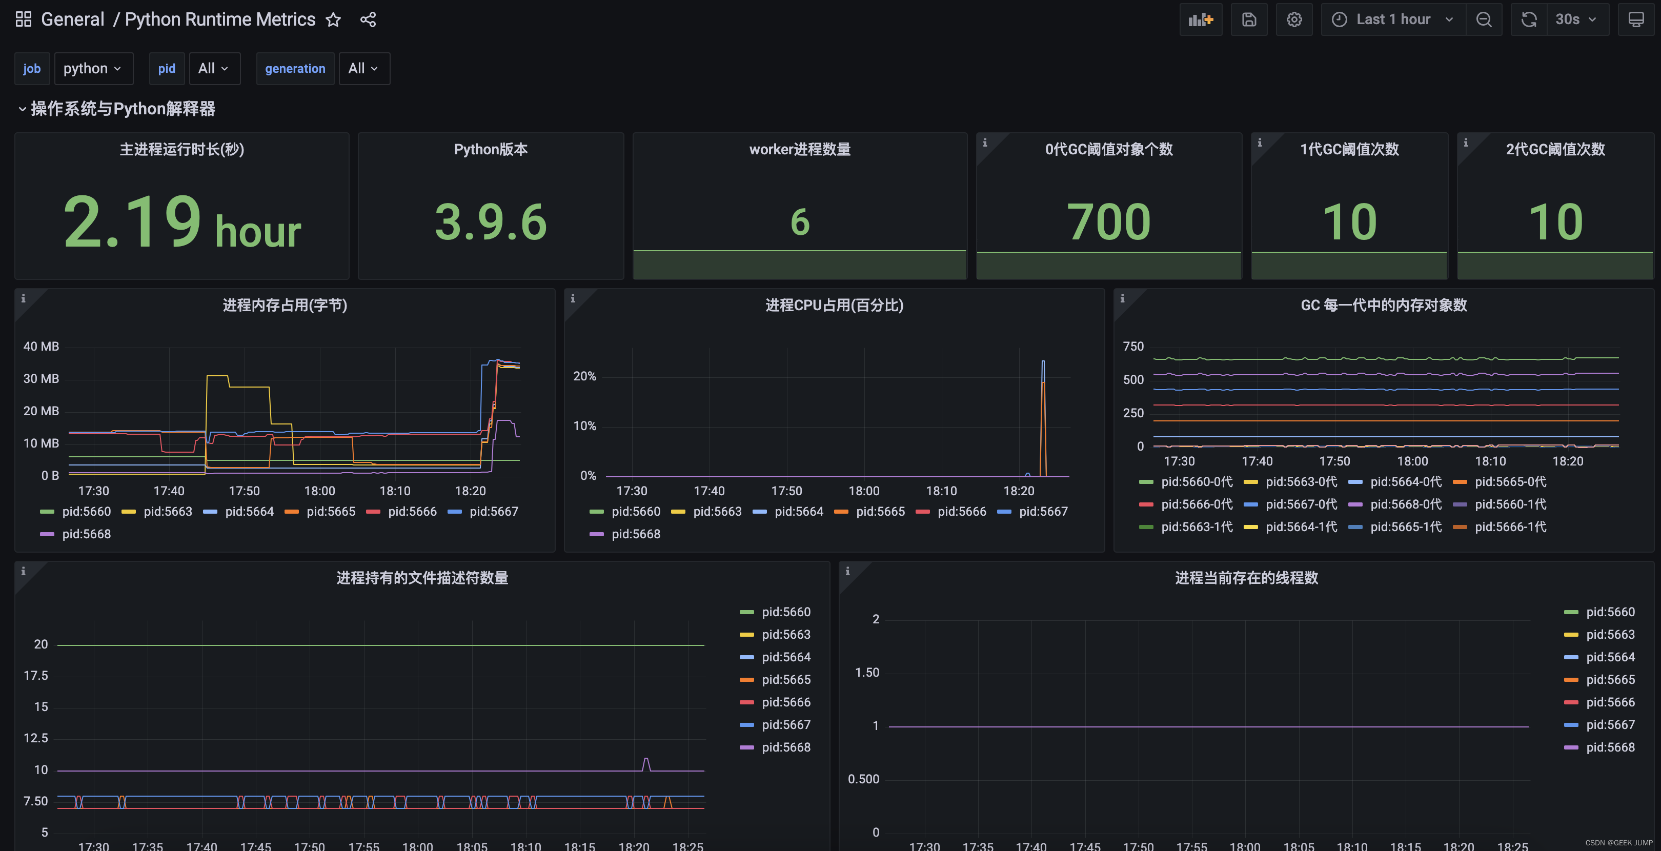Toggle the 操作系统与Python解释器 section collapse
Viewport: 1661px width, 851px height.
coord(21,108)
